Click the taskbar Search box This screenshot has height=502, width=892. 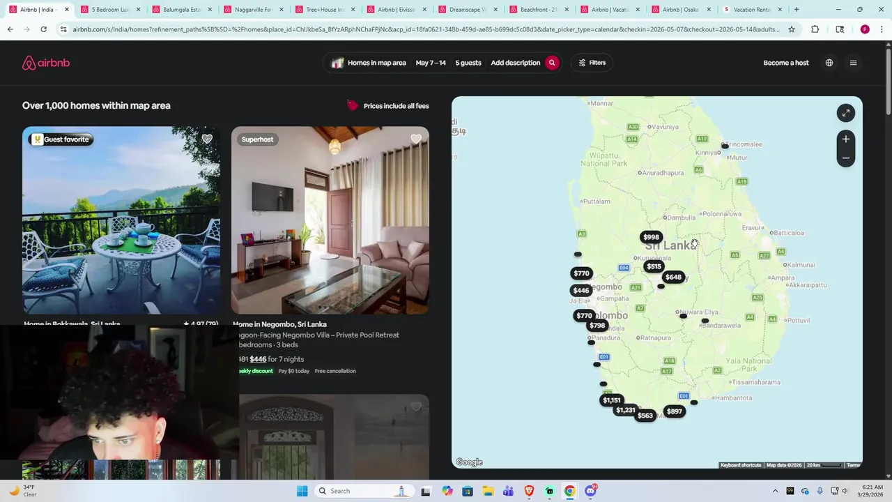(x=366, y=491)
